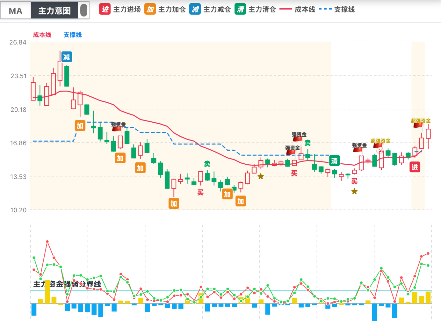Click the 加 marker under the lowest candle
441x321 pixels.
point(174,203)
